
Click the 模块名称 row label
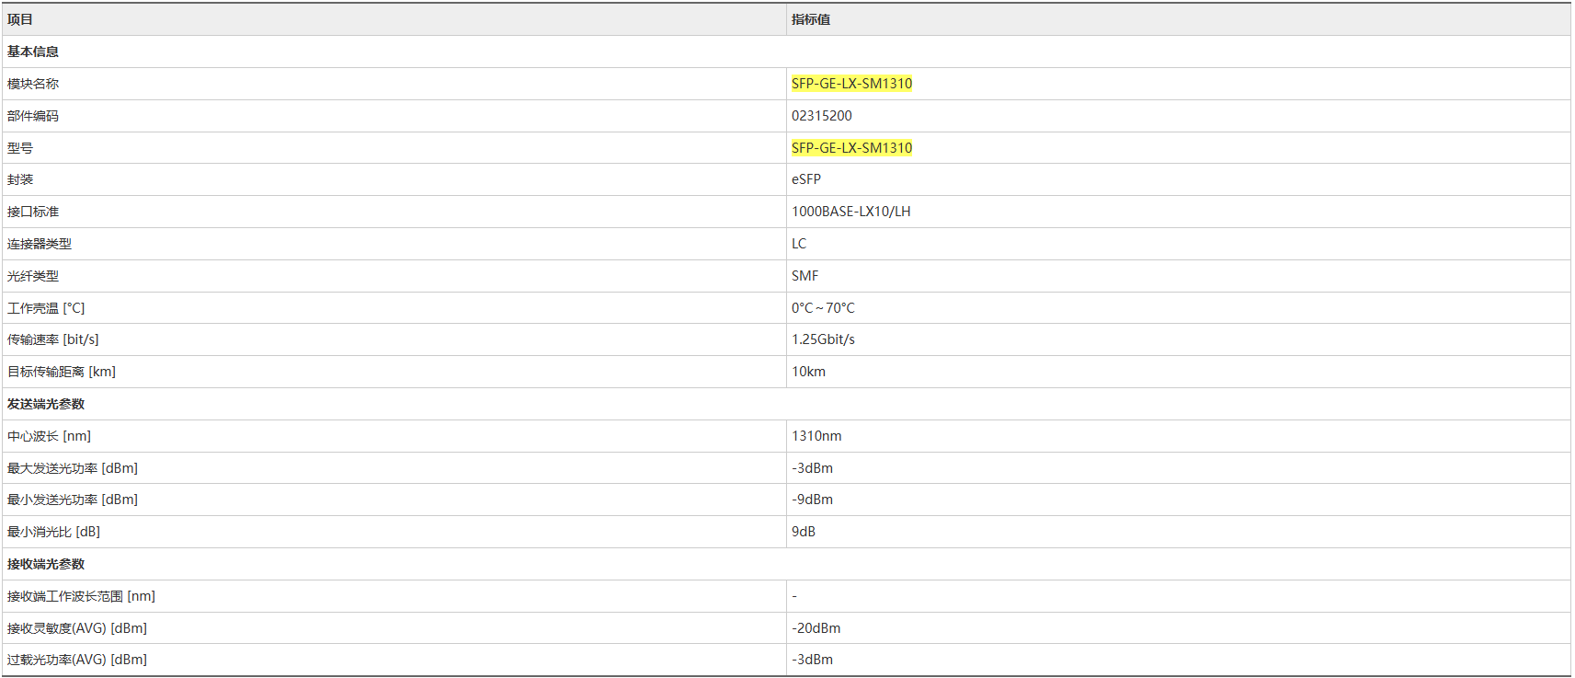(x=33, y=84)
